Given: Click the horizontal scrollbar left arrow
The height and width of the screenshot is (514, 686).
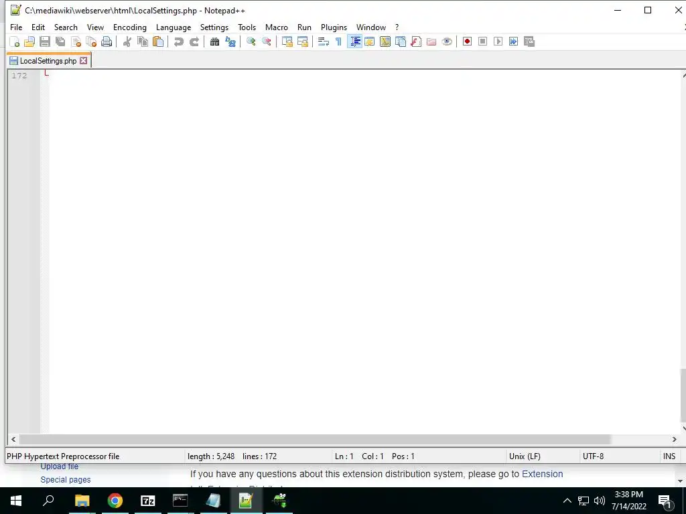Looking at the screenshot, I should (x=13, y=439).
